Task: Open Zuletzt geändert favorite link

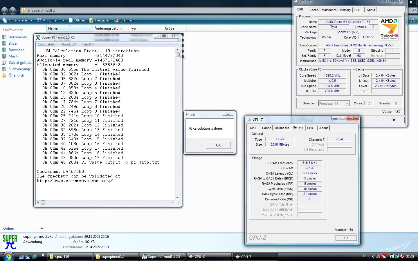Action: click(21, 63)
